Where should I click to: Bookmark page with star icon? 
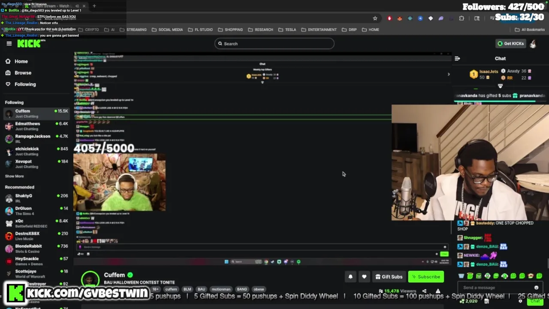(x=375, y=18)
